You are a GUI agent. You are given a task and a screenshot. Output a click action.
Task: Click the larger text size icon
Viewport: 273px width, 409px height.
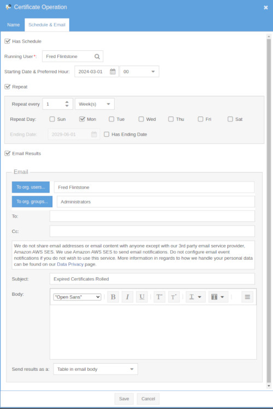pyautogui.click(x=159, y=297)
